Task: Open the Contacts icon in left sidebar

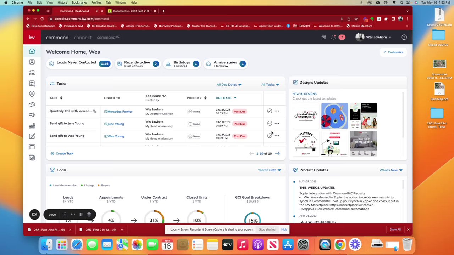Action: 32,62
